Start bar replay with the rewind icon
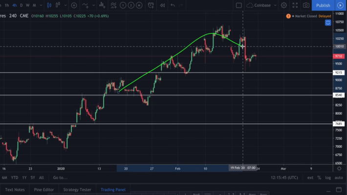The image size is (347, 195). (x=162, y=5)
